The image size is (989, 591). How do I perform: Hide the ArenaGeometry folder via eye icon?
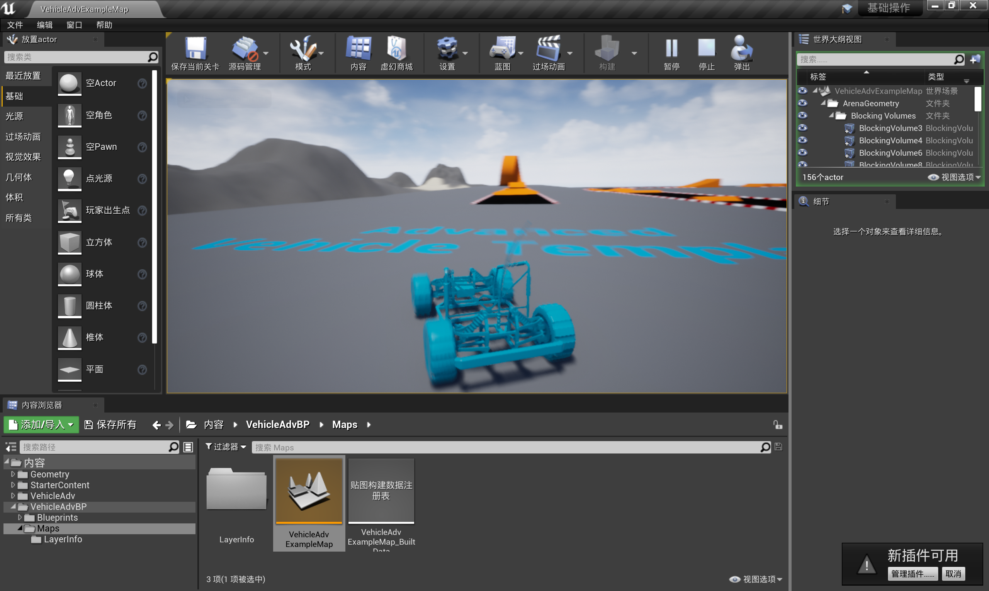(x=802, y=103)
